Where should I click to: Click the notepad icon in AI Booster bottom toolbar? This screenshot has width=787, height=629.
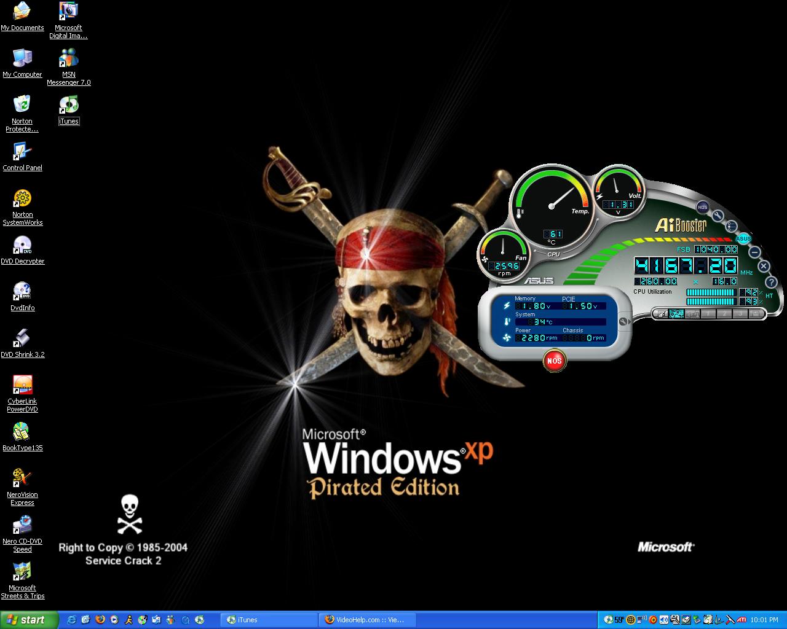pyautogui.click(x=662, y=314)
